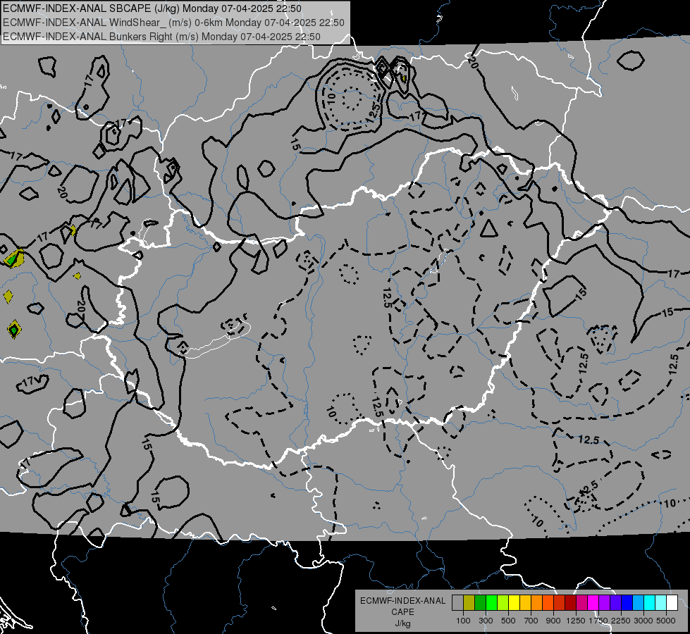Screen dimensions: 690x634
Task: Pick the pure yellow legend swatch
Action: 514,603
